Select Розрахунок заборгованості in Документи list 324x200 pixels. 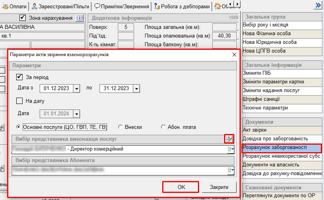coord(281,147)
